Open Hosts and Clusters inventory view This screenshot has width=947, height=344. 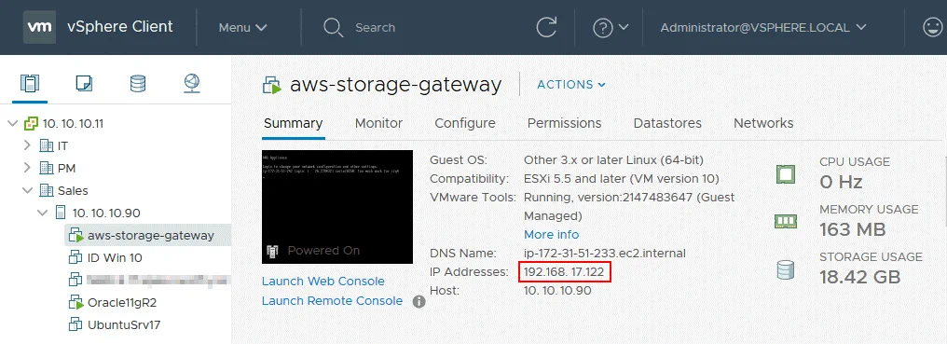click(x=30, y=83)
